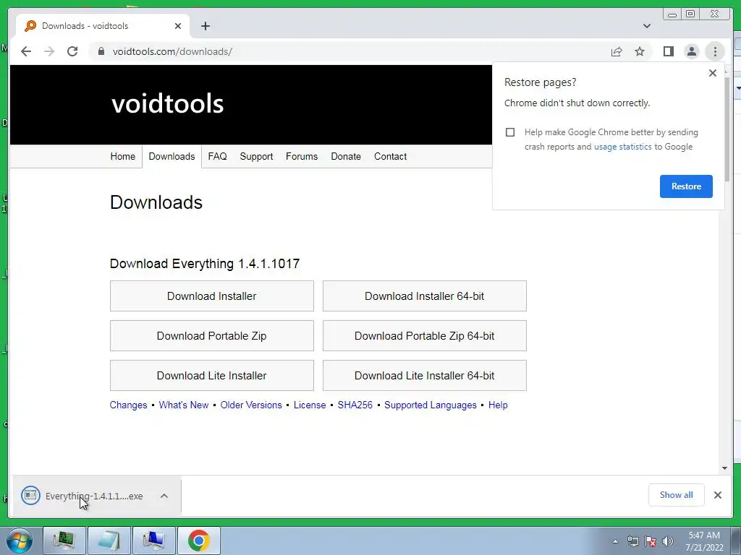Open the taskbar clock showing 5:47 AM
Viewport: 741px width, 555px height.
(x=704, y=541)
